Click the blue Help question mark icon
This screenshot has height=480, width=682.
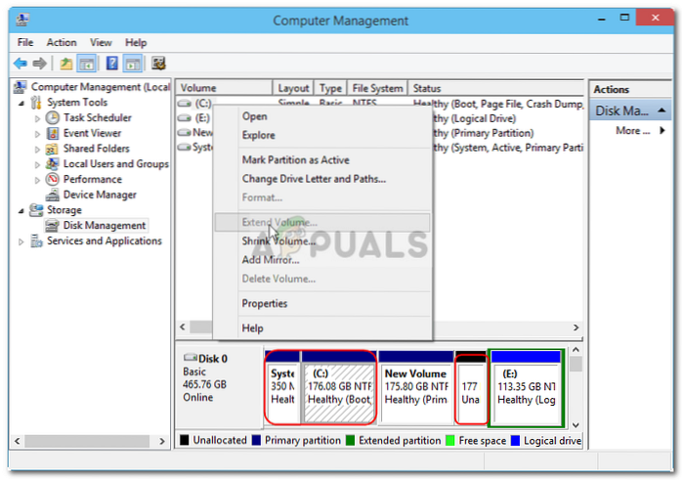coord(111,64)
